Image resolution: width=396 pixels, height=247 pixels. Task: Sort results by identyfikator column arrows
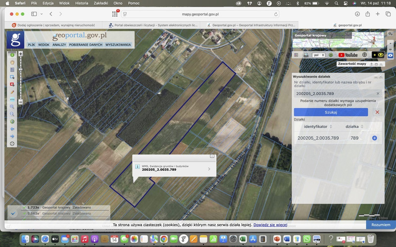pos(331,126)
